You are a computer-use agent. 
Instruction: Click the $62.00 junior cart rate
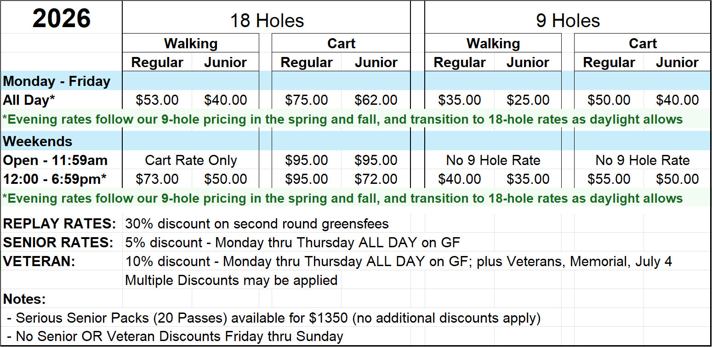[376, 100]
